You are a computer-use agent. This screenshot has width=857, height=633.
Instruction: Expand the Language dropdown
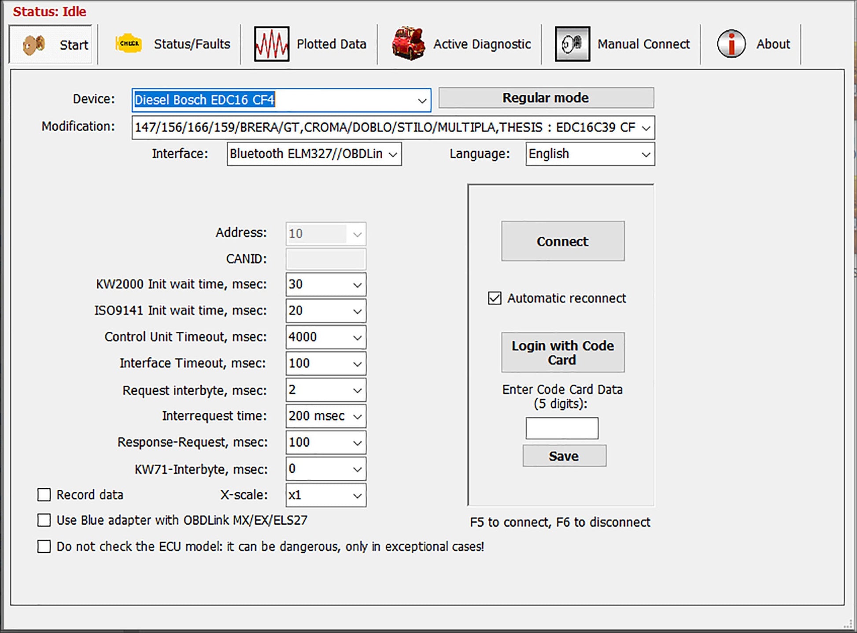(x=646, y=154)
